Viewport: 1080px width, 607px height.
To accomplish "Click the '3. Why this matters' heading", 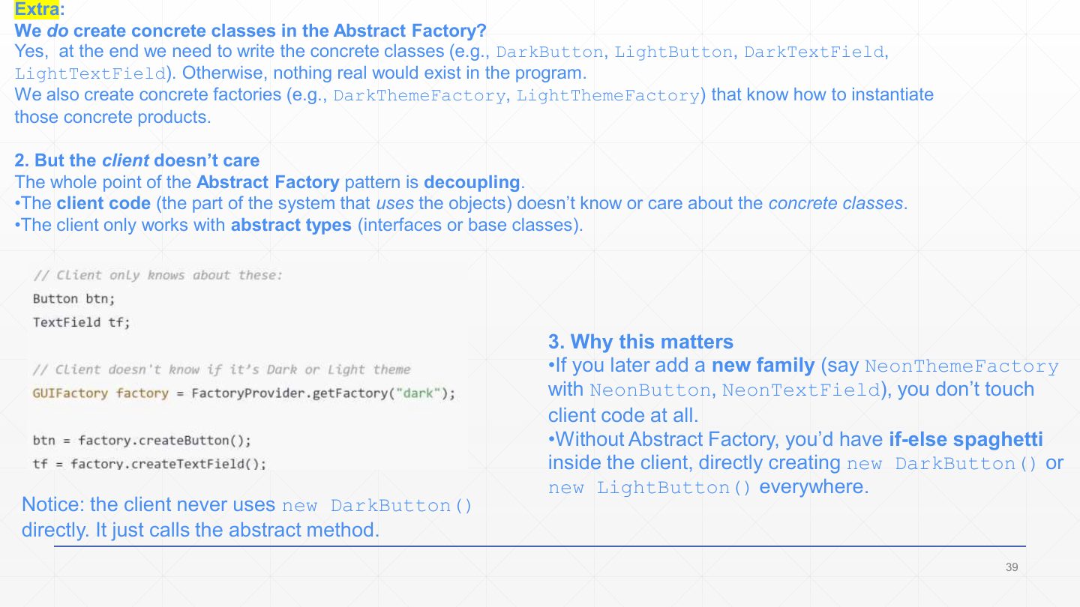I will coord(640,342).
